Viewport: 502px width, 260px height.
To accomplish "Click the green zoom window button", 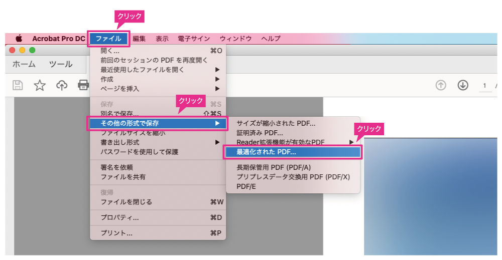I will click(x=32, y=50).
